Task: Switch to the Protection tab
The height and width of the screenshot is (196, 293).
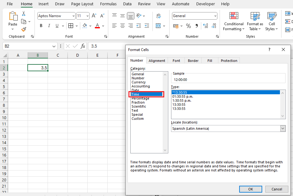Action: click(229, 61)
